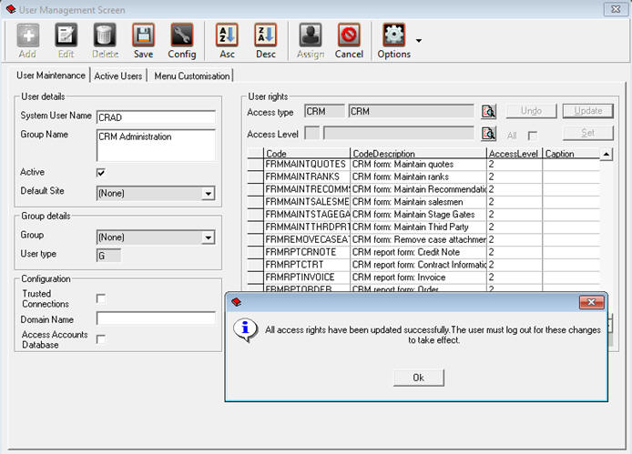This screenshot has height=454, width=632.
Task: Open Access type lookup search icon
Action: 488,111
